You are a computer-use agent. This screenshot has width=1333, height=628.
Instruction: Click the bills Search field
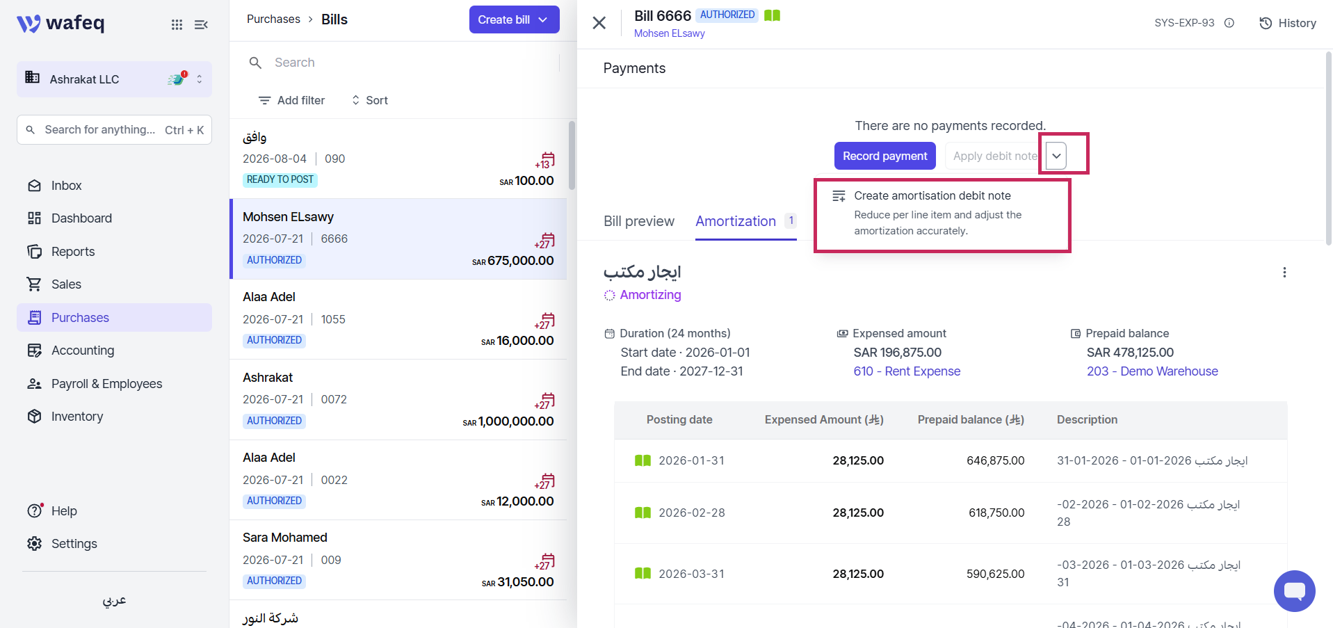[403, 63]
